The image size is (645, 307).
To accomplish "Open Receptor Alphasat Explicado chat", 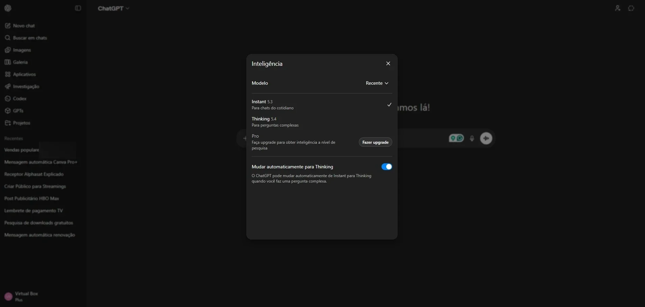I will [x=34, y=174].
